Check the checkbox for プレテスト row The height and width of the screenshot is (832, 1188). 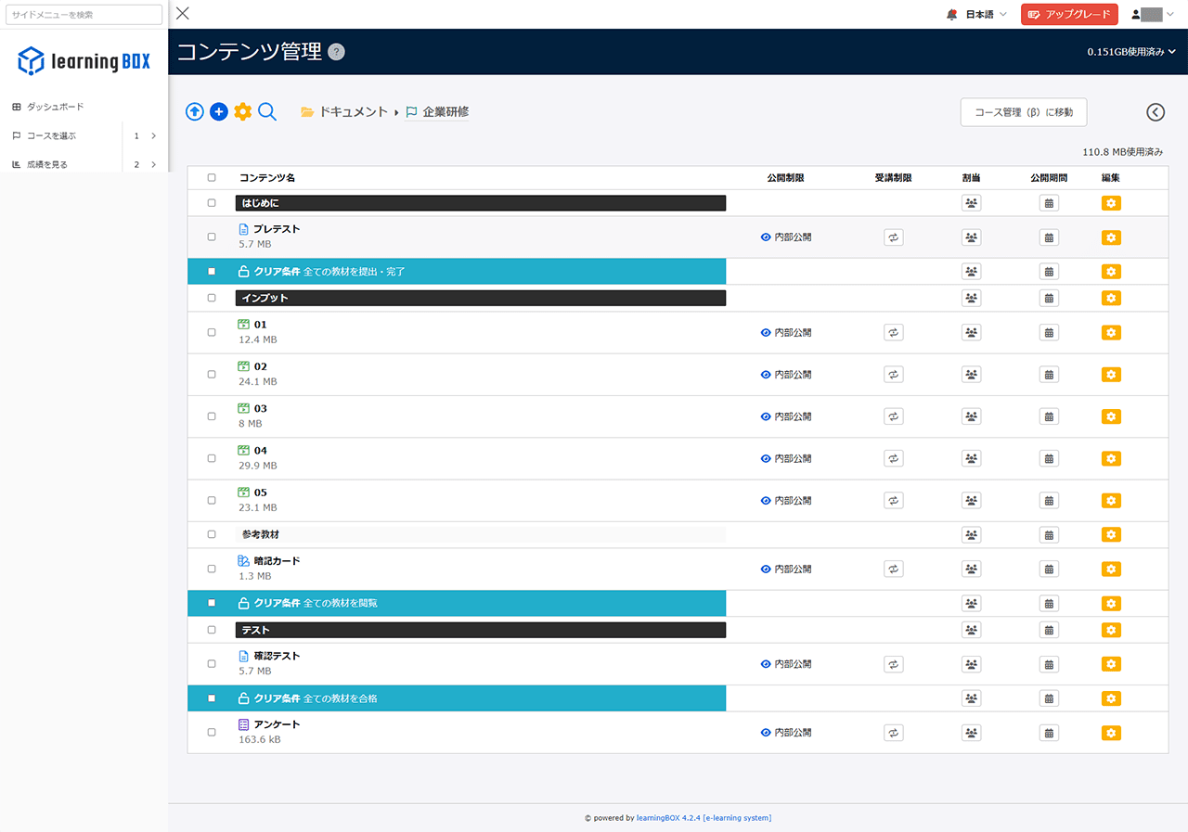click(211, 237)
